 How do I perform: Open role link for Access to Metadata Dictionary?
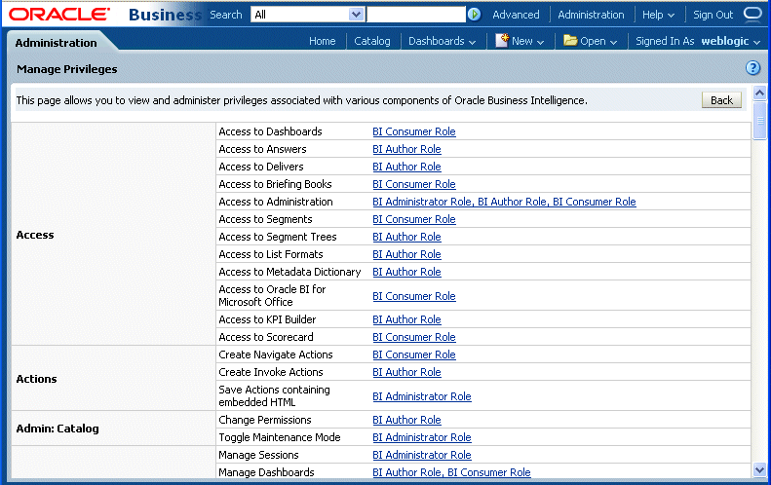click(x=406, y=272)
